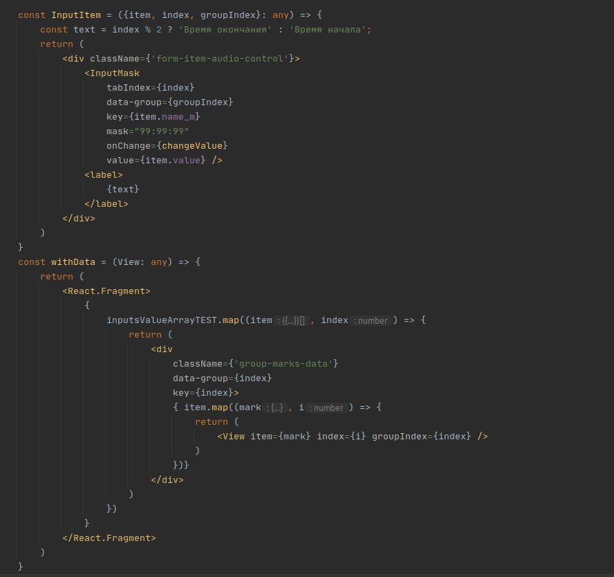614x577 pixels.
Task: Click the 'item.map' call
Action: (x=206, y=407)
